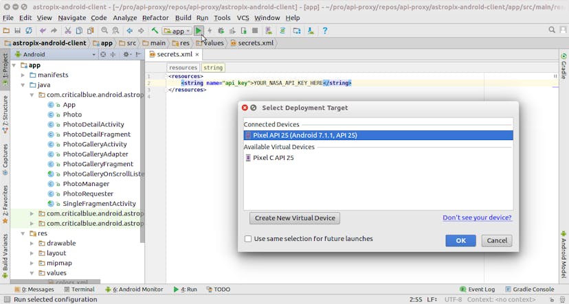Click the Scroll from Source target icon
The height and width of the screenshot is (304, 569).
[103, 54]
